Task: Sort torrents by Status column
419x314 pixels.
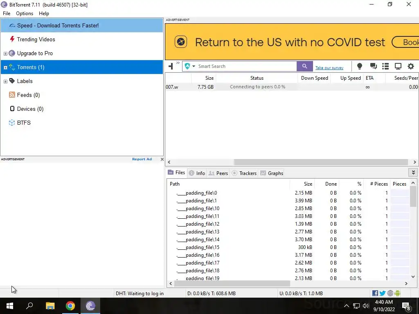Action: pos(257,78)
